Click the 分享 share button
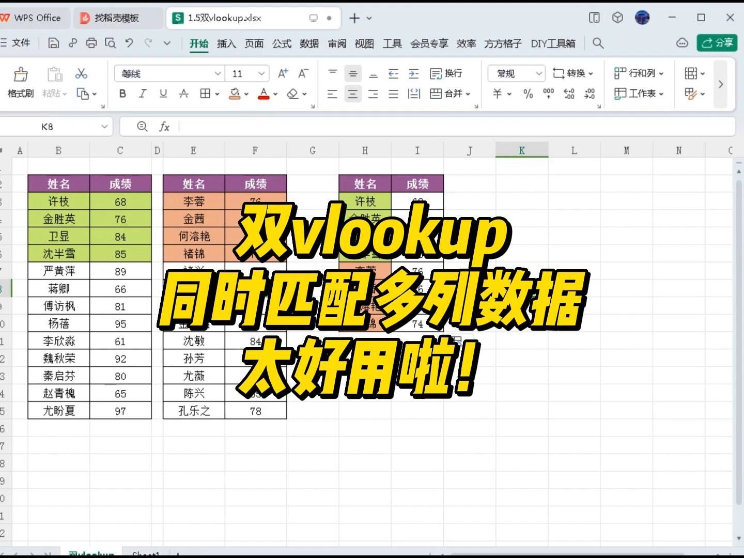The height and width of the screenshot is (558, 744). pos(717,43)
